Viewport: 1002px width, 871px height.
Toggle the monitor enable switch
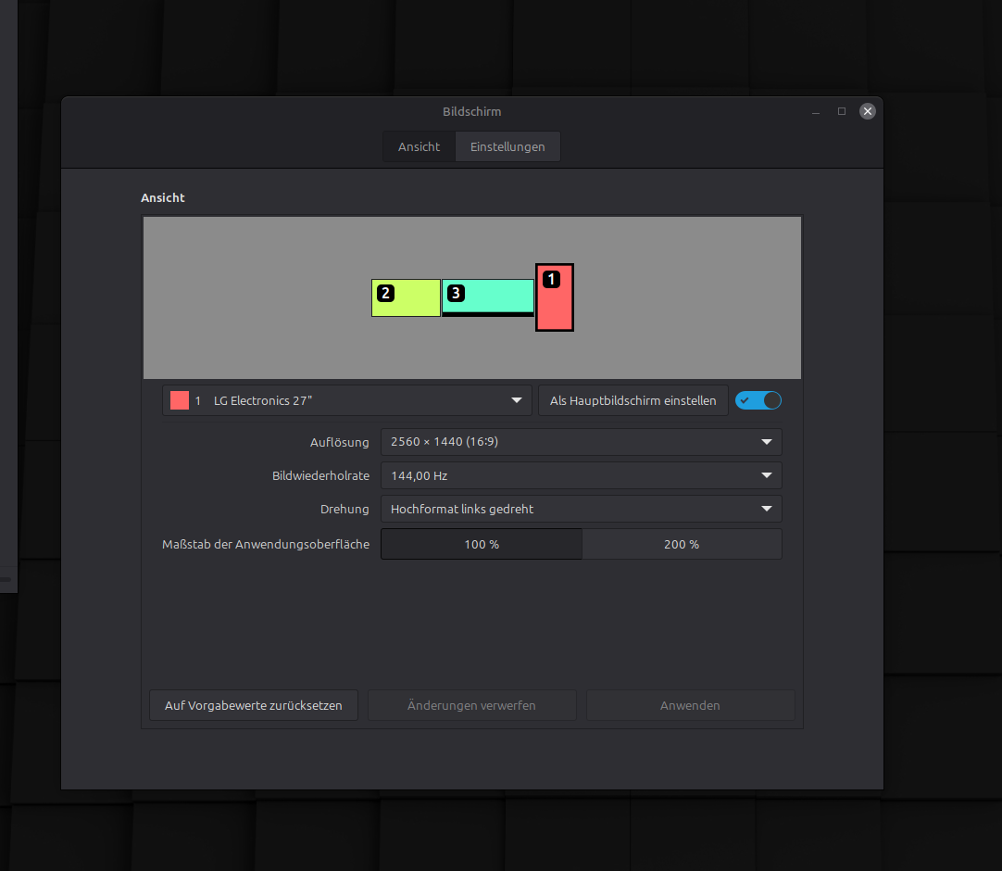758,400
